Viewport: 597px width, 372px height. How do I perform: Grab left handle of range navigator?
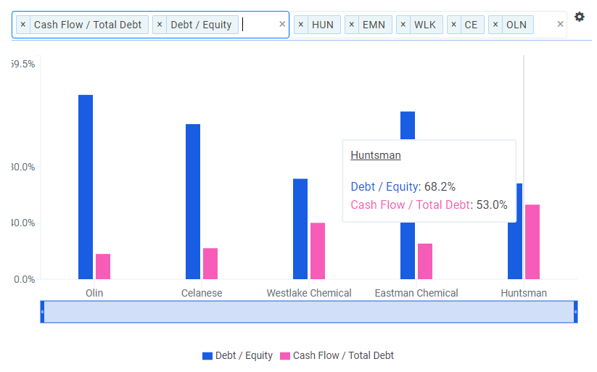pos(42,312)
